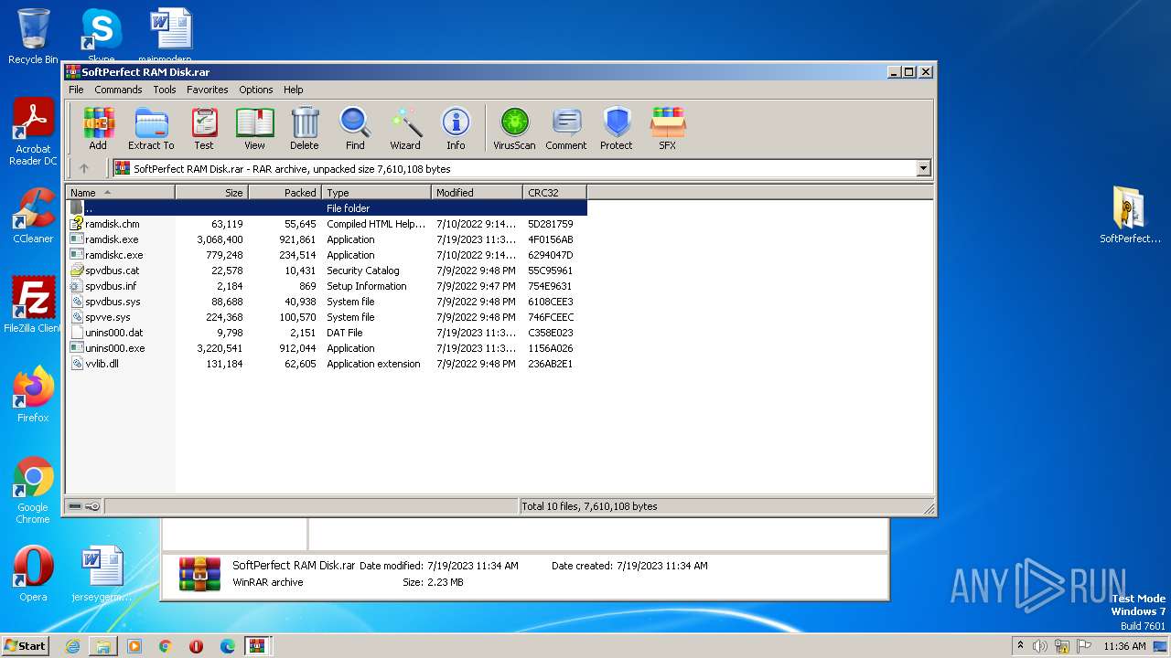Open Google Chrome desktop shortcut
Screen dimensions: 1171x658
pos(33,491)
